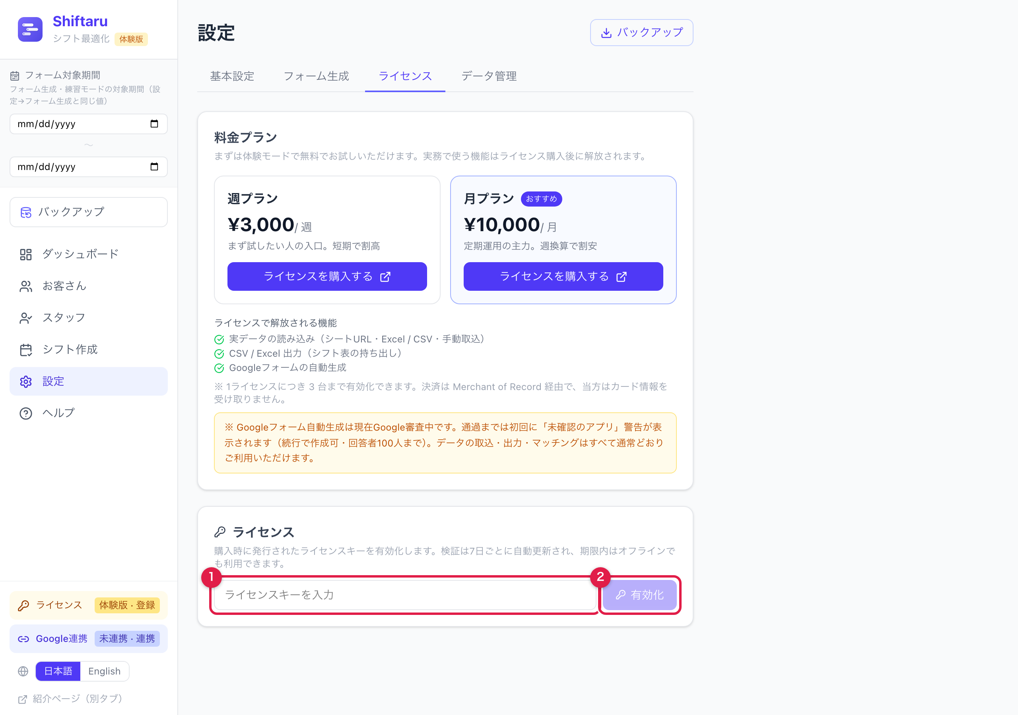Click the ¥10,000 price text
This screenshot has width=1018, height=715.
(502, 225)
